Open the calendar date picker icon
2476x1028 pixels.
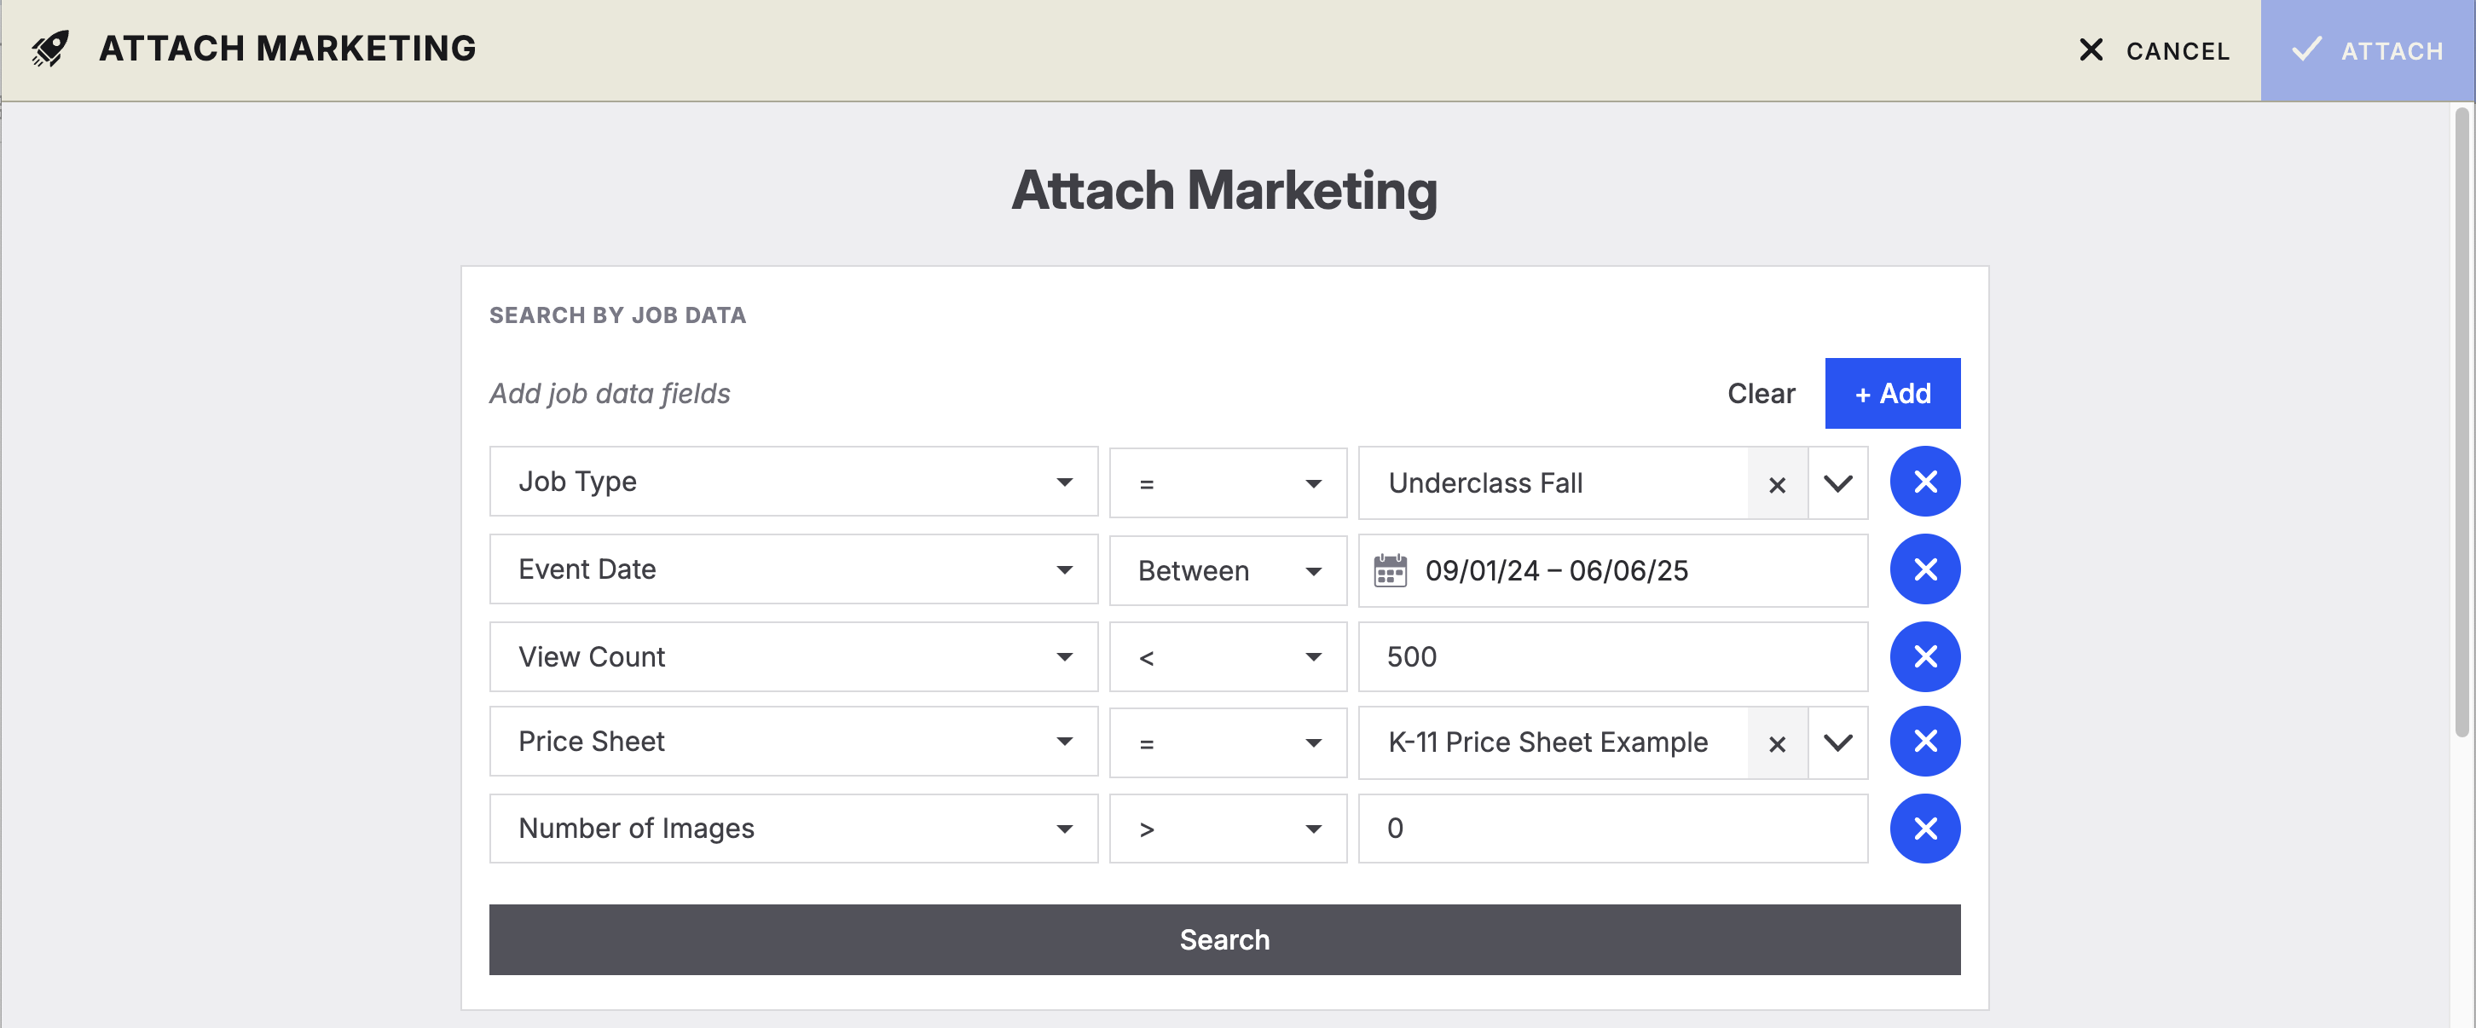pyautogui.click(x=1390, y=570)
